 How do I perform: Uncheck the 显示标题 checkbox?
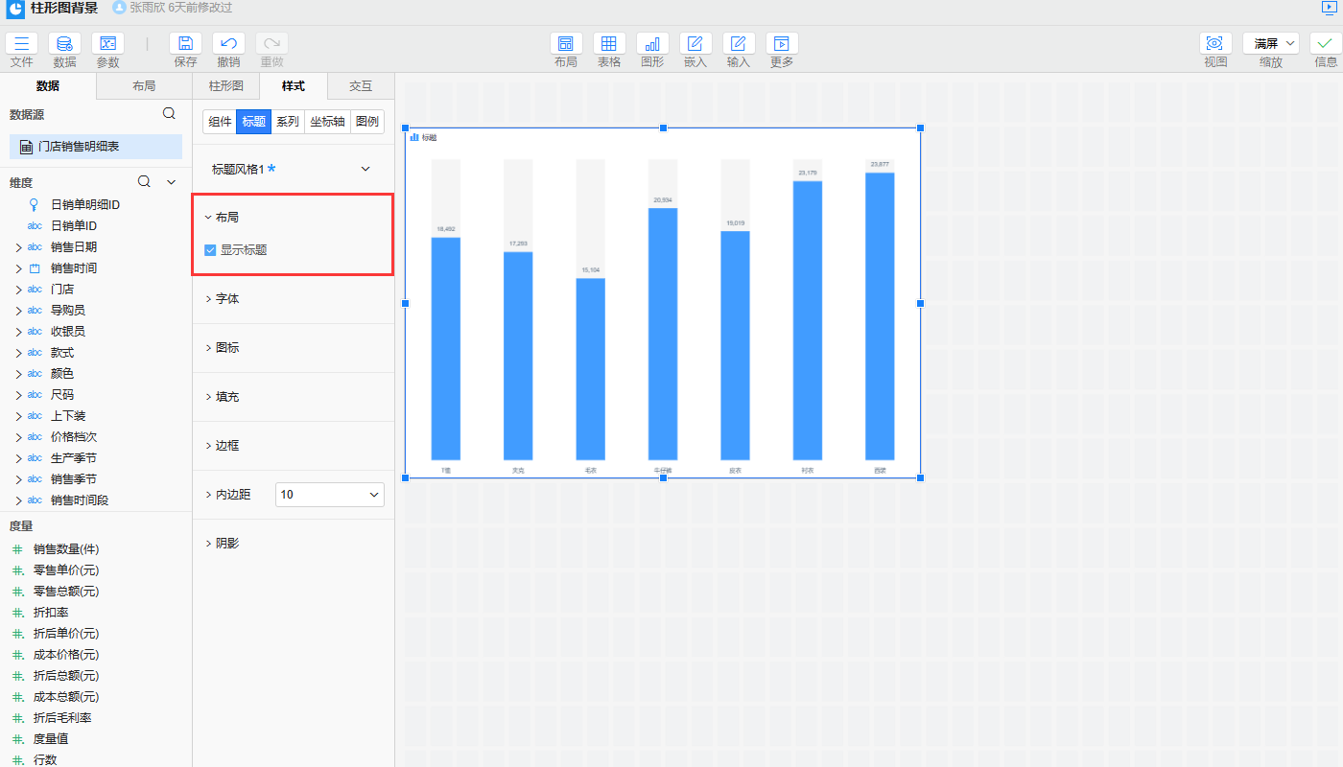pos(210,250)
